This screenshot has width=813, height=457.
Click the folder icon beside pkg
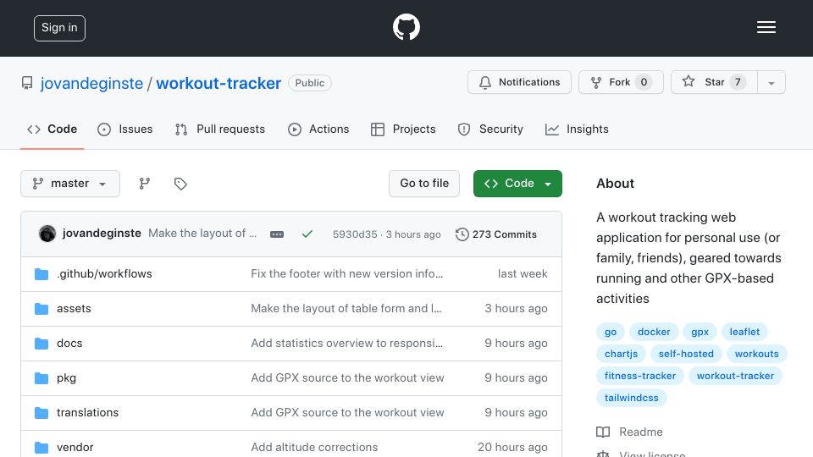pyautogui.click(x=41, y=378)
